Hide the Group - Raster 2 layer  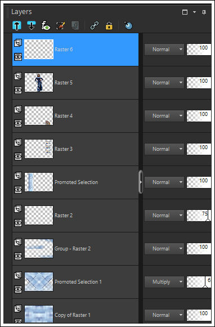tap(18, 256)
